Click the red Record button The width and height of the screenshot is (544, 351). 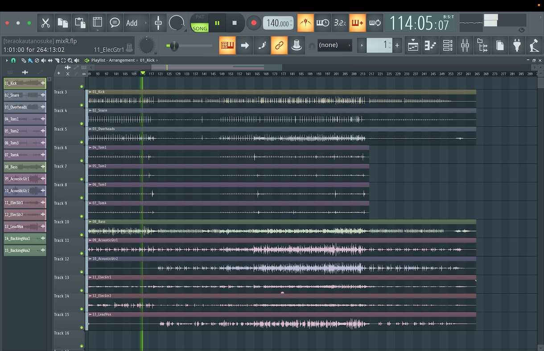[254, 23]
